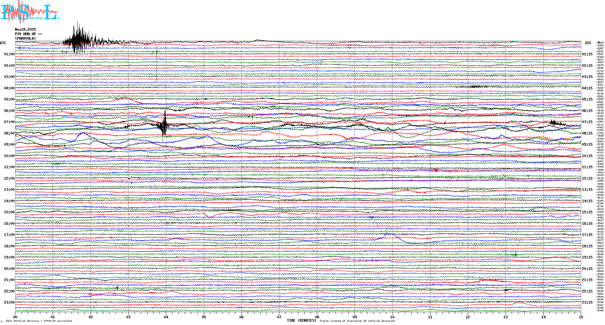The width and height of the screenshot is (605, 325).
Task: Click the 16:15 label on right side
Action: pyautogui.click(x=587, y=224)
